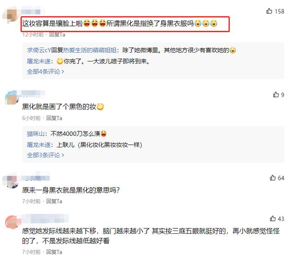Viewport: 295px width, 261px height.
Task: Open the first commenter's blurred avatar
Action: tap(10, 16)
